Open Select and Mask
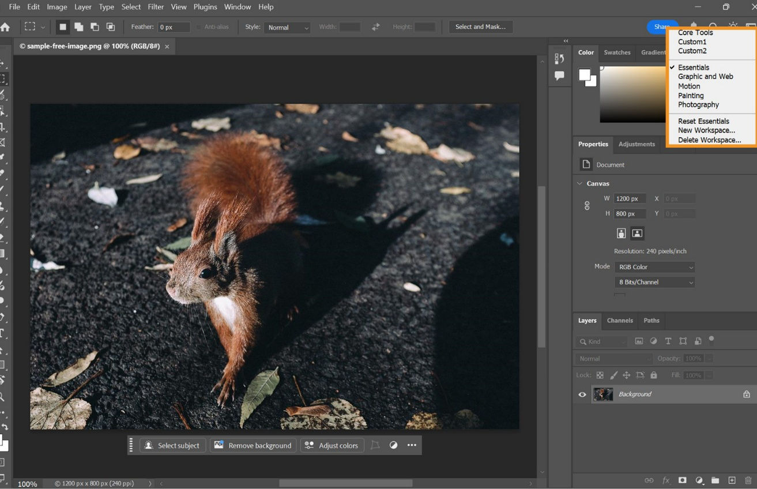This screenshot has width=757, height=489. [480, 27]
